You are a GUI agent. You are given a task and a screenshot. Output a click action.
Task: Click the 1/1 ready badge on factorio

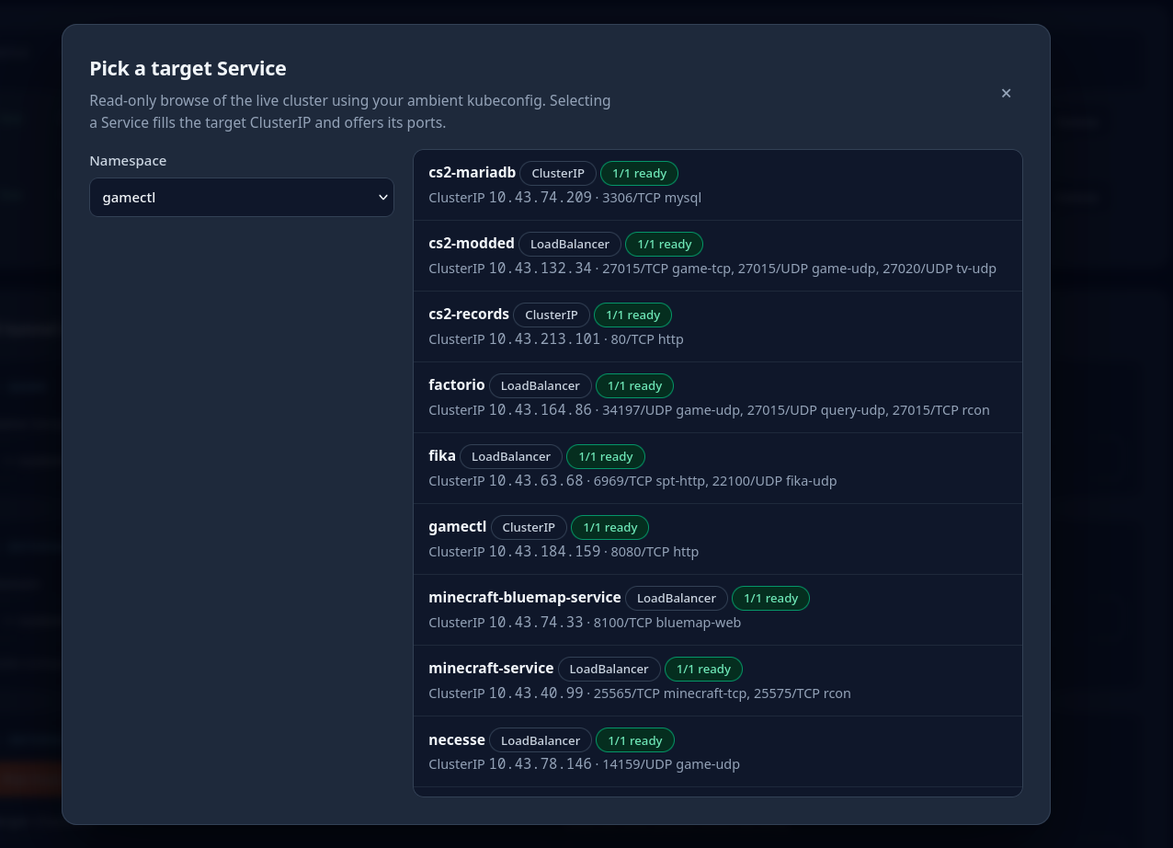[x=635, y=385]
